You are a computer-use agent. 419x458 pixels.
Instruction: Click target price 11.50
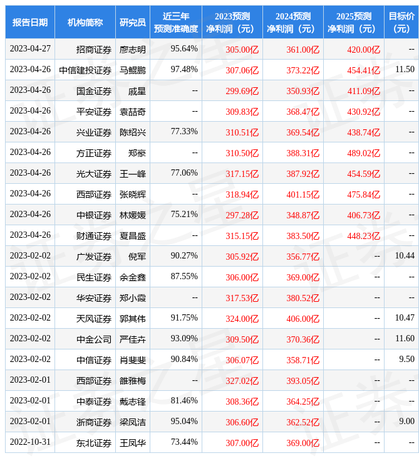click(x=405, y=70)
